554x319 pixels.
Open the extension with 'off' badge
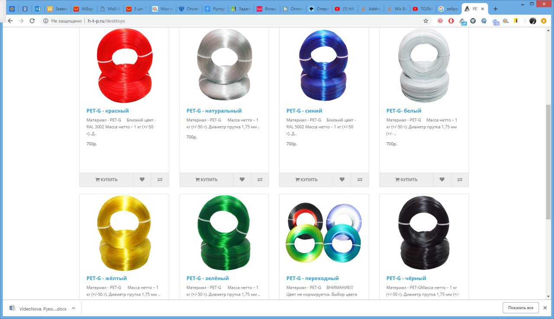point(463,21)
